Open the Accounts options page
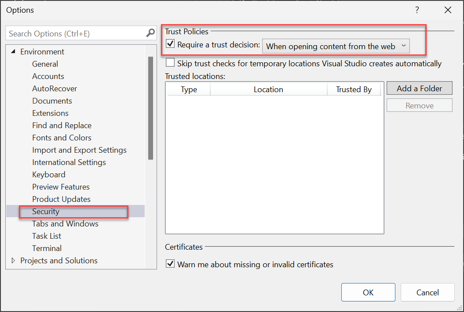The width and height of the screenshot is (464, 312). click(x=48, y=76)
